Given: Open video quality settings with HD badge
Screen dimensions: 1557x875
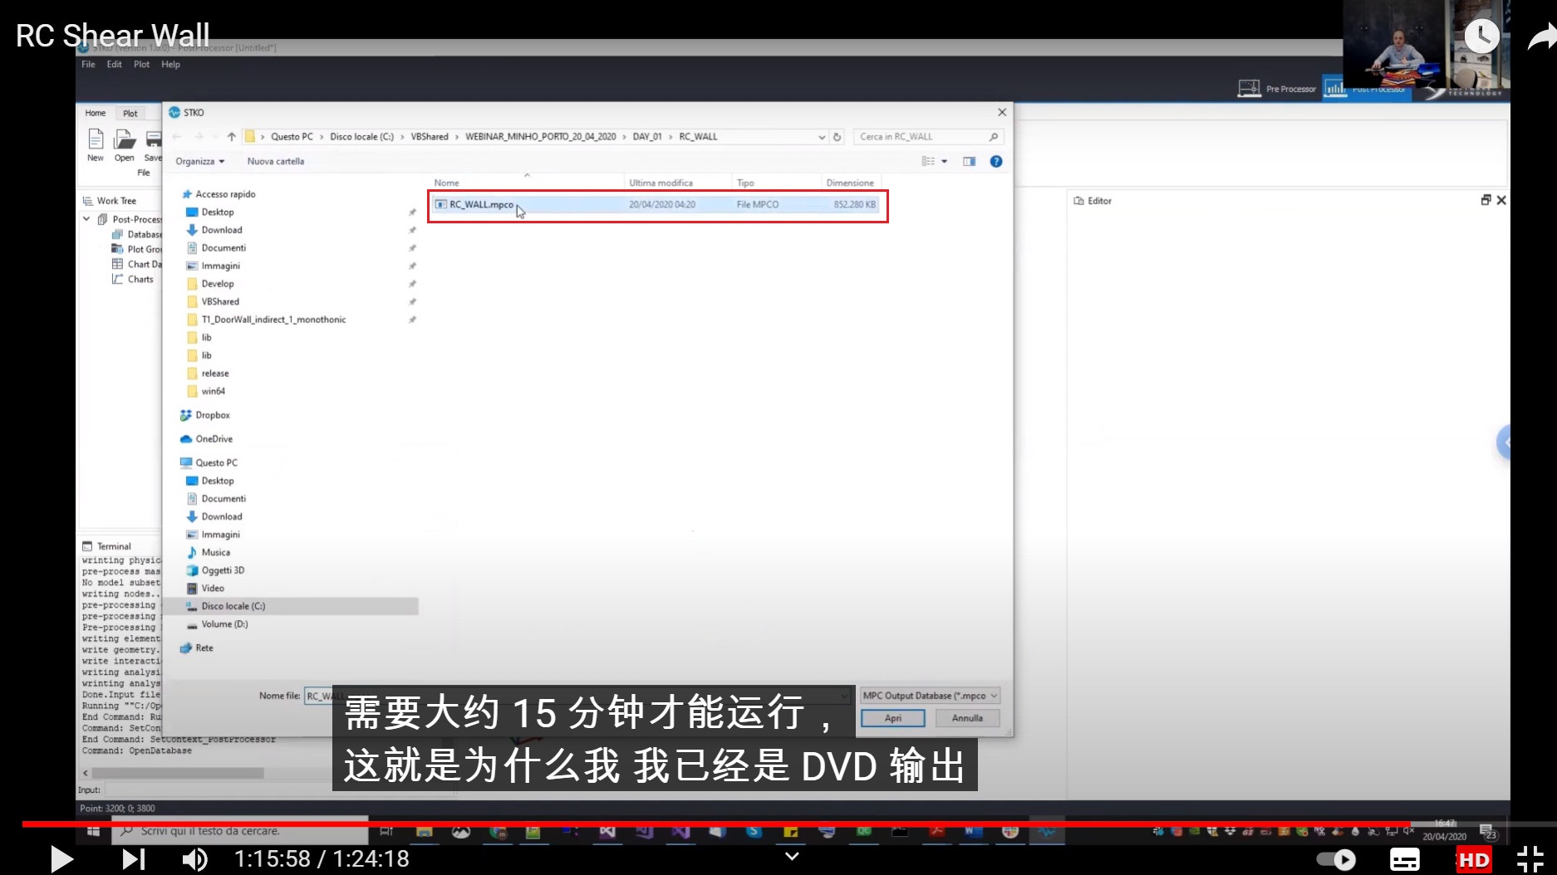Looking at the screenshot, I should [x=1473, y=860].
